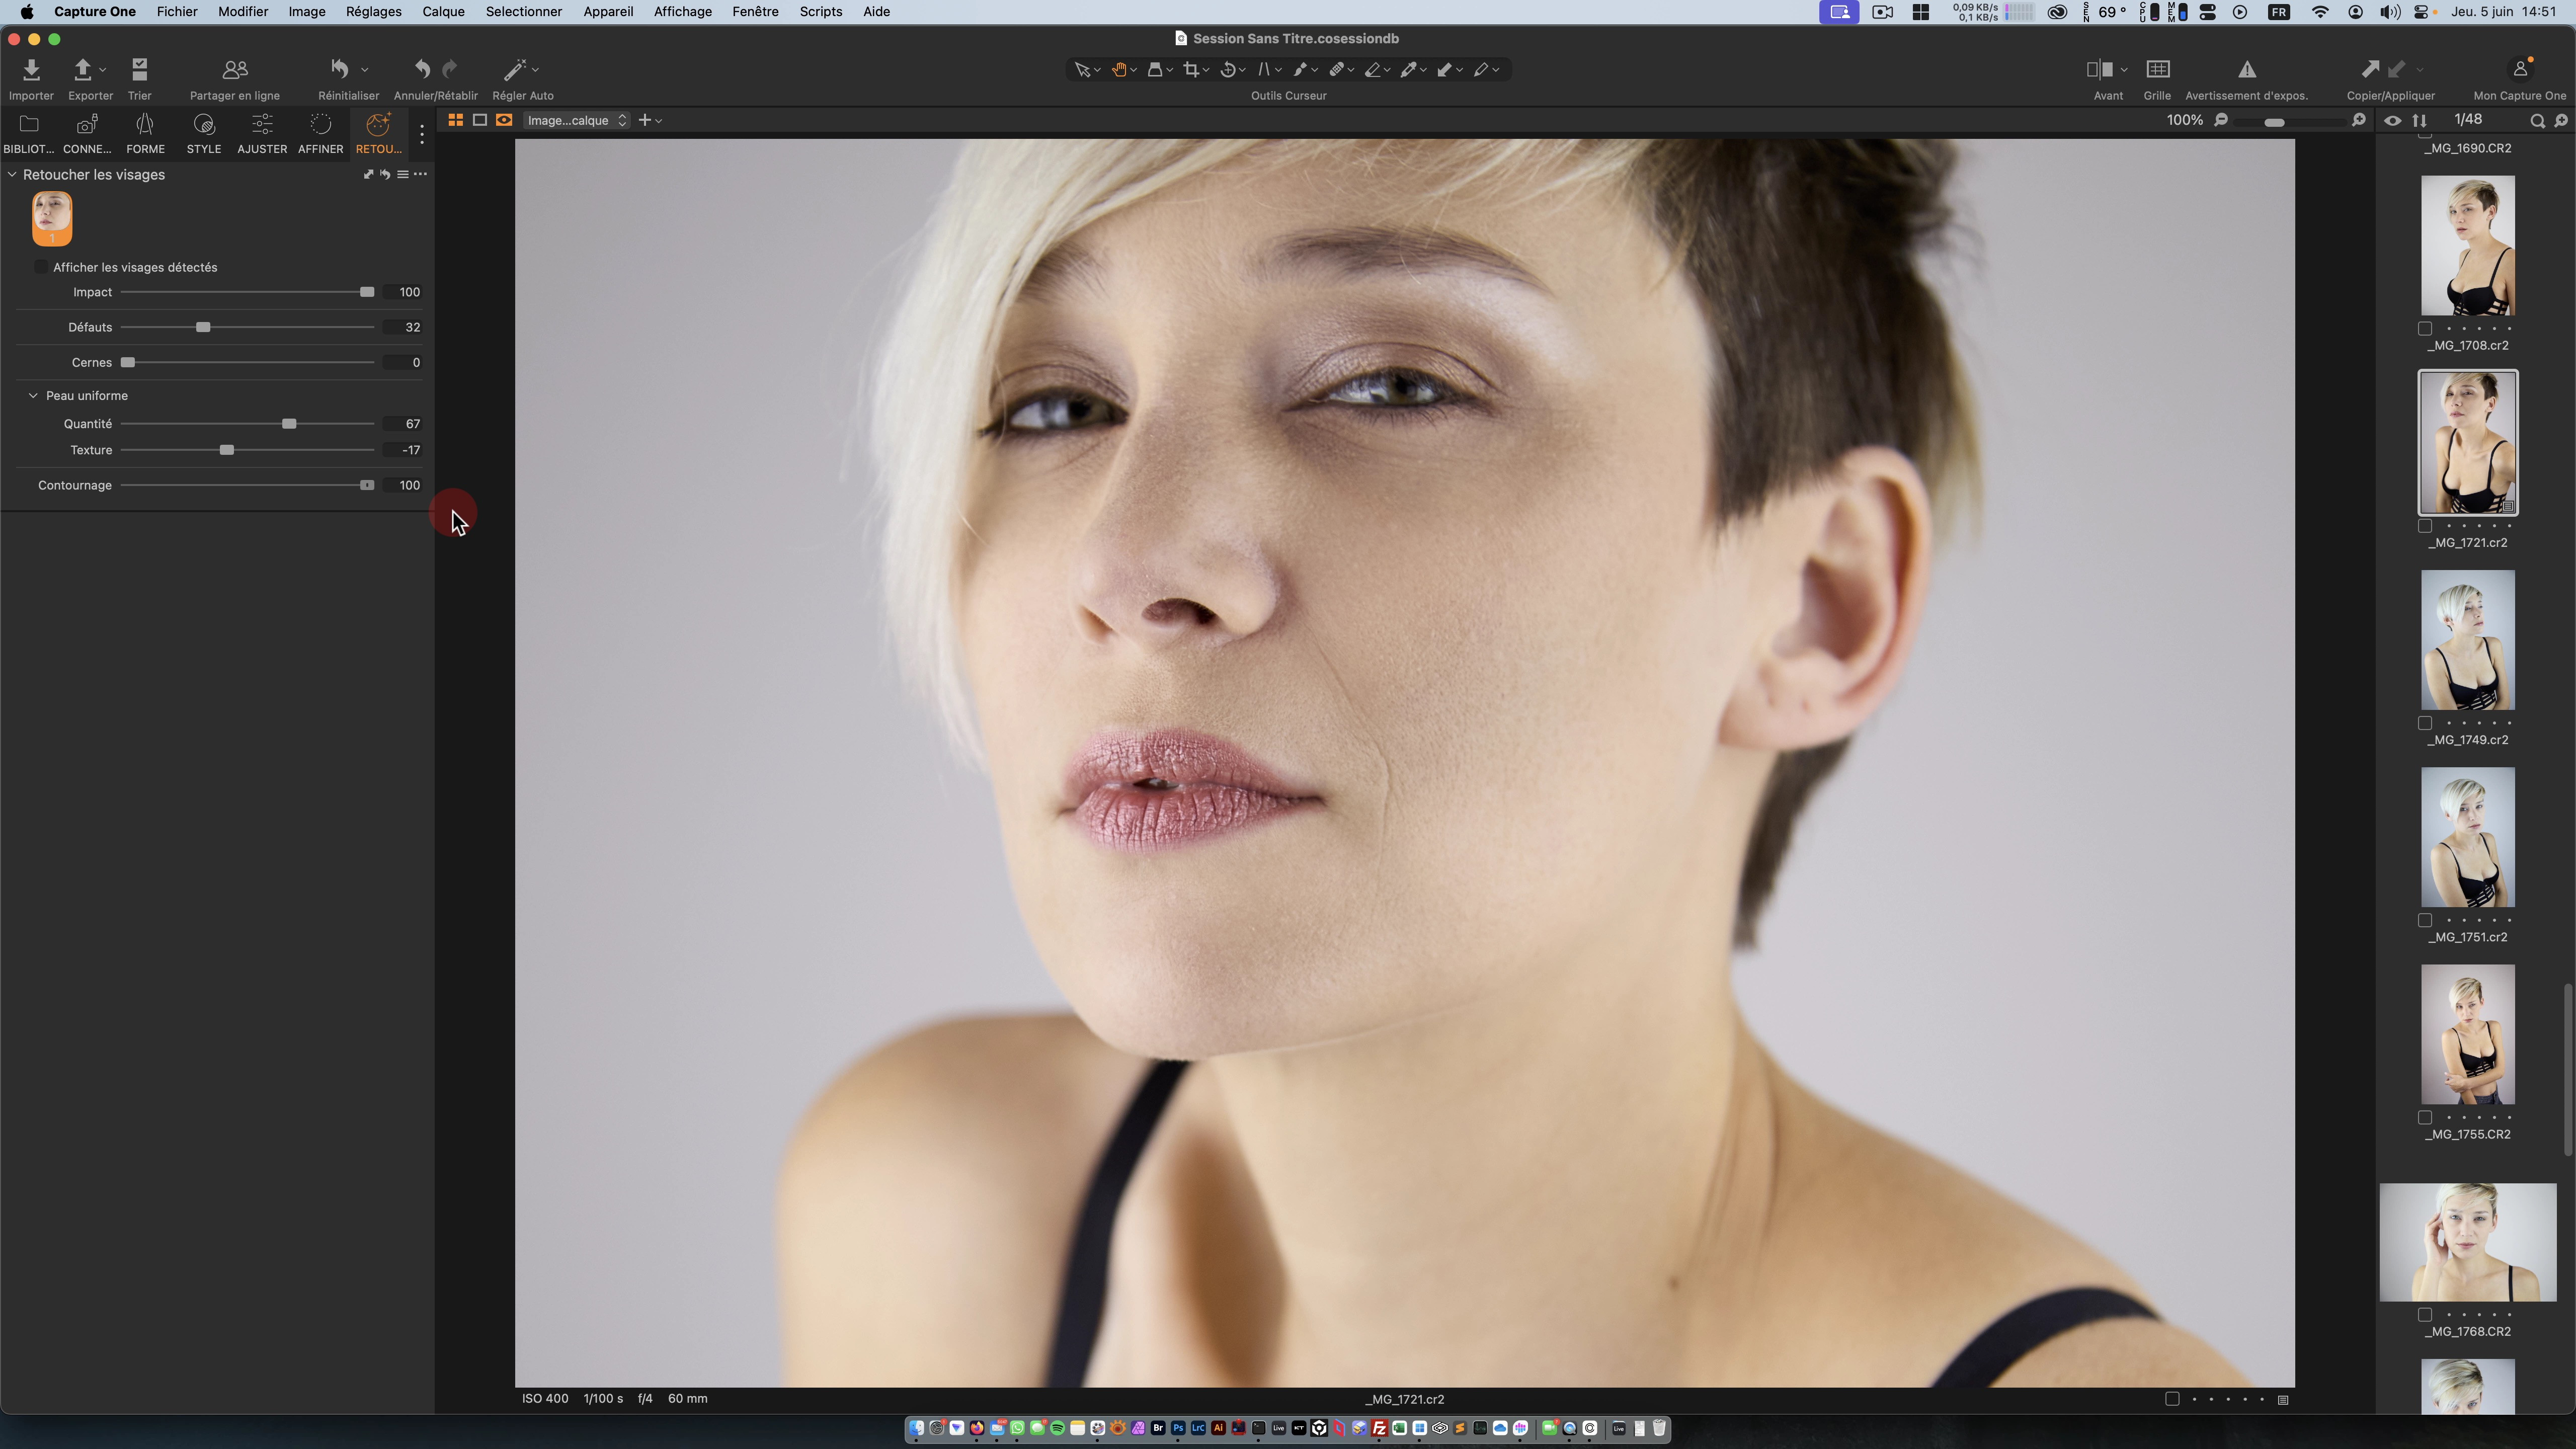Select the orange hand pan tool

coord(1119,69)
